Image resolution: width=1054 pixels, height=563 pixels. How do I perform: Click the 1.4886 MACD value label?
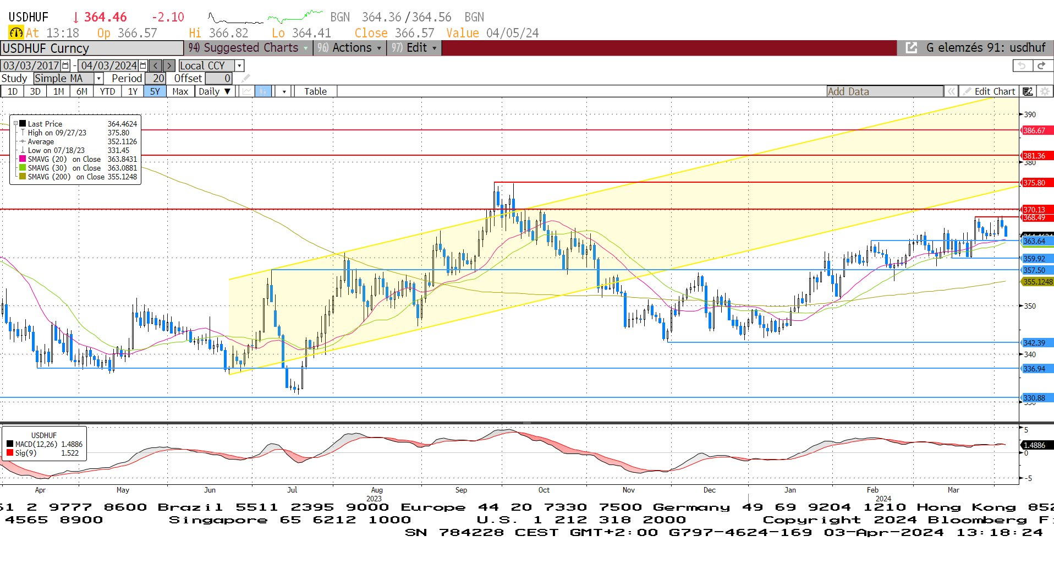tap(1036, 445)
